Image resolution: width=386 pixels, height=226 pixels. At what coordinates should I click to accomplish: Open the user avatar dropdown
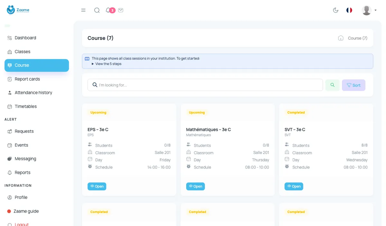point(369,10)
